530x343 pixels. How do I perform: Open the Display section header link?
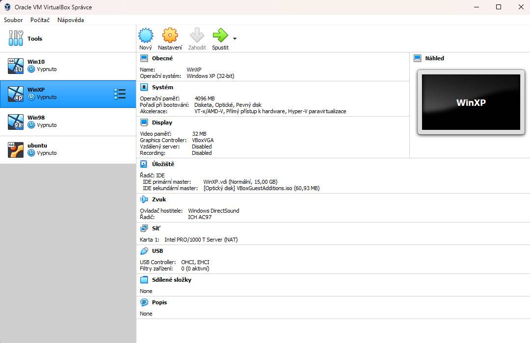coord(162,122)
